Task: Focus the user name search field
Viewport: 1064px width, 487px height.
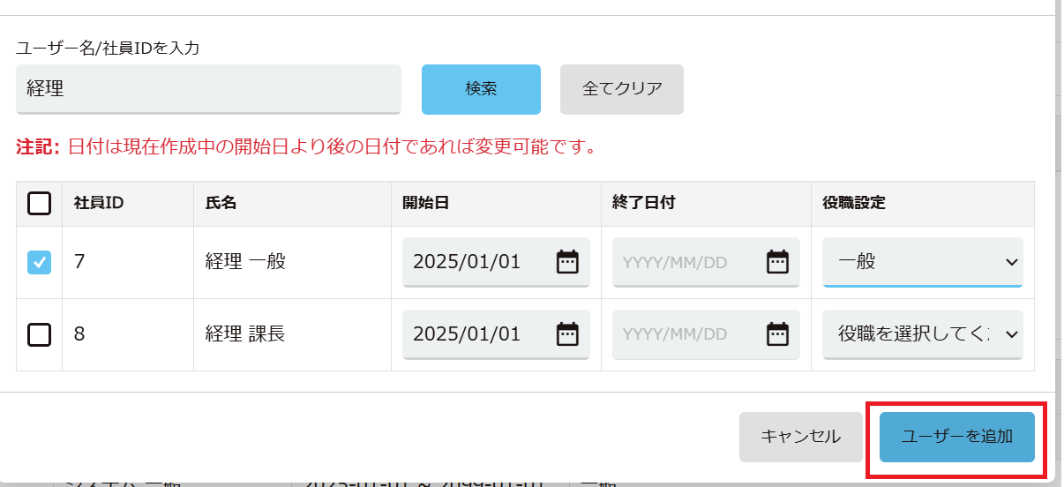Action: coord(208,89)
